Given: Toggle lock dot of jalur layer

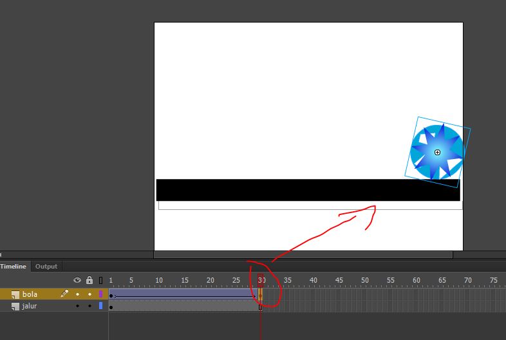Looking at the screenshot, I should click(89, 306).
